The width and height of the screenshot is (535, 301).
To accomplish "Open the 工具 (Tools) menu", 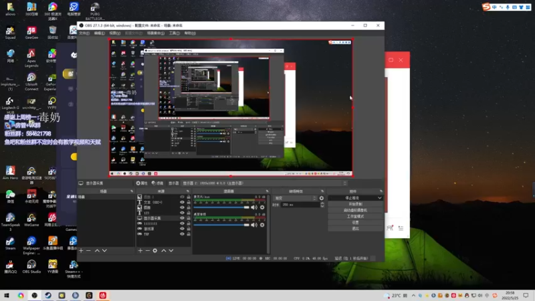I will pos(175,33).
